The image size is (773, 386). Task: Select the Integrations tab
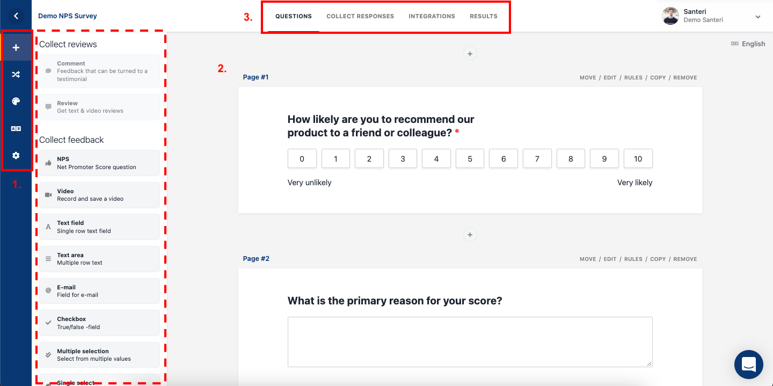click(x=432, y=16)
